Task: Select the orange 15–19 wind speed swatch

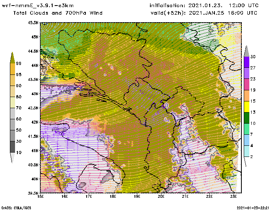Action: coord(247,95)
